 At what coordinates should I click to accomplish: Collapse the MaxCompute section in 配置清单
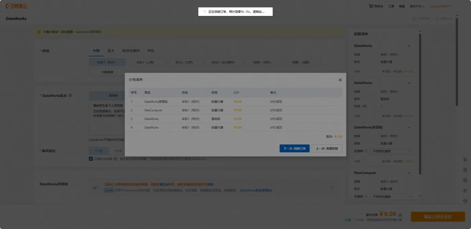409,173
